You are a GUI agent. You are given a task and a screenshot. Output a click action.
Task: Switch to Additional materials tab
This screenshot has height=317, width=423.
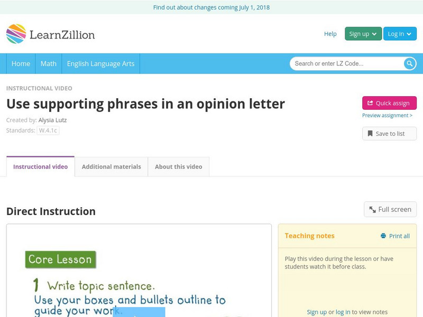(x=111, y=166)
